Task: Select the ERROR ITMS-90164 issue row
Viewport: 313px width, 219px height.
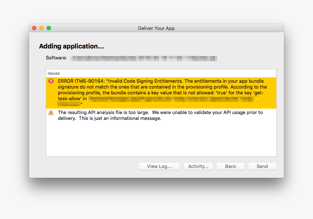Action: (161, 93)
